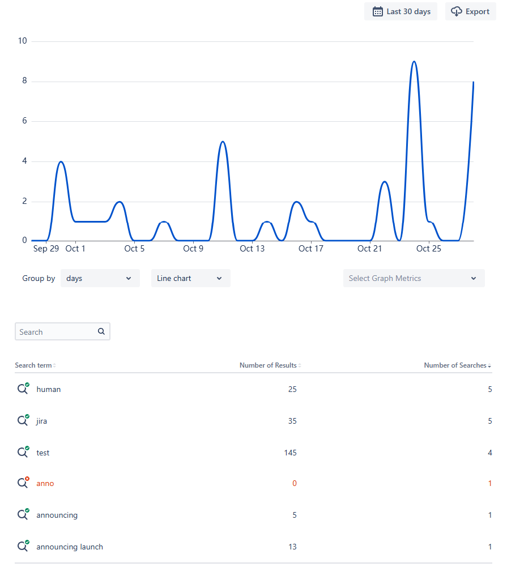The height and width of the screenshot is (567, 507).
Task: Sort by Number of Searches column
Action: tap(457, 365)
